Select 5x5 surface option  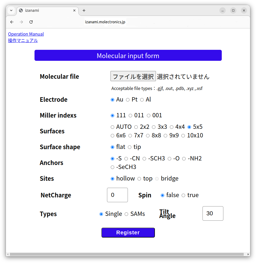189,127
